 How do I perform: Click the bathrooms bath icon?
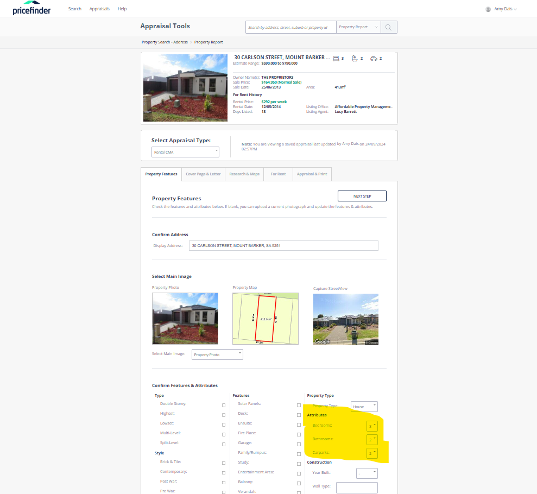[x=355, y=58]
